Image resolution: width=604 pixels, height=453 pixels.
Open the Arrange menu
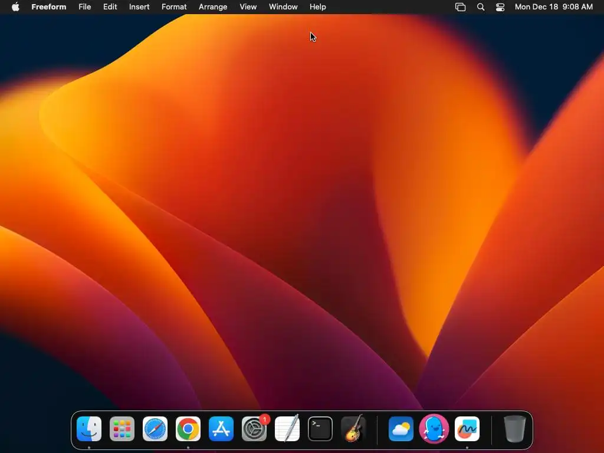click(x=213, y=7)
